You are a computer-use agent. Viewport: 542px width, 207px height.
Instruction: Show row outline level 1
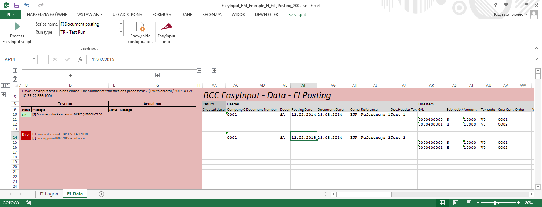(x=3, y=85)
